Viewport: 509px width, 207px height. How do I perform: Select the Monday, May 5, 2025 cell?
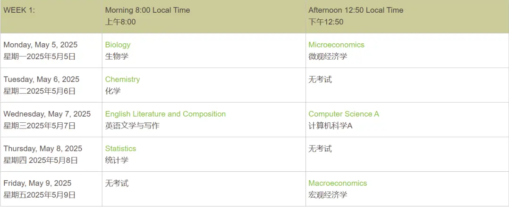click(51, 50)
